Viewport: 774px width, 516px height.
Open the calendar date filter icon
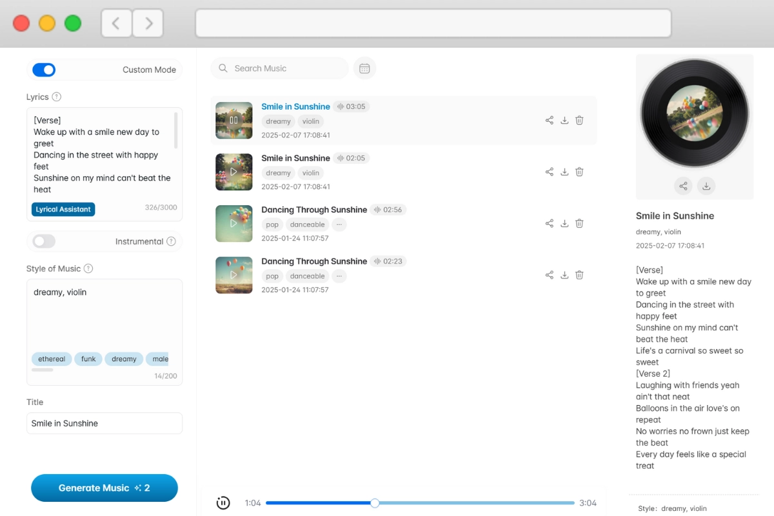coord(364,68)
